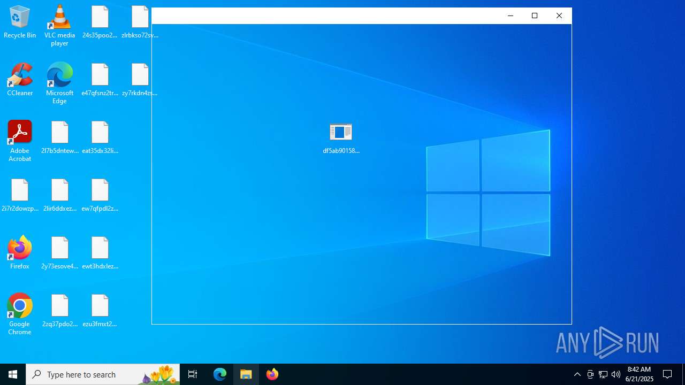Open the network status tray icon
Screen dimensions: 685x385
(x=603, y=374)
